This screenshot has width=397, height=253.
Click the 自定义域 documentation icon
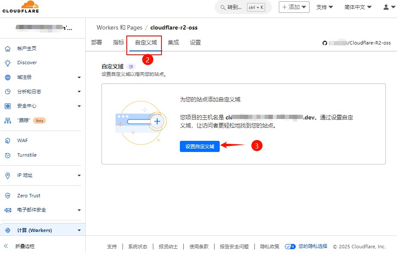click(x=131, y=67)
